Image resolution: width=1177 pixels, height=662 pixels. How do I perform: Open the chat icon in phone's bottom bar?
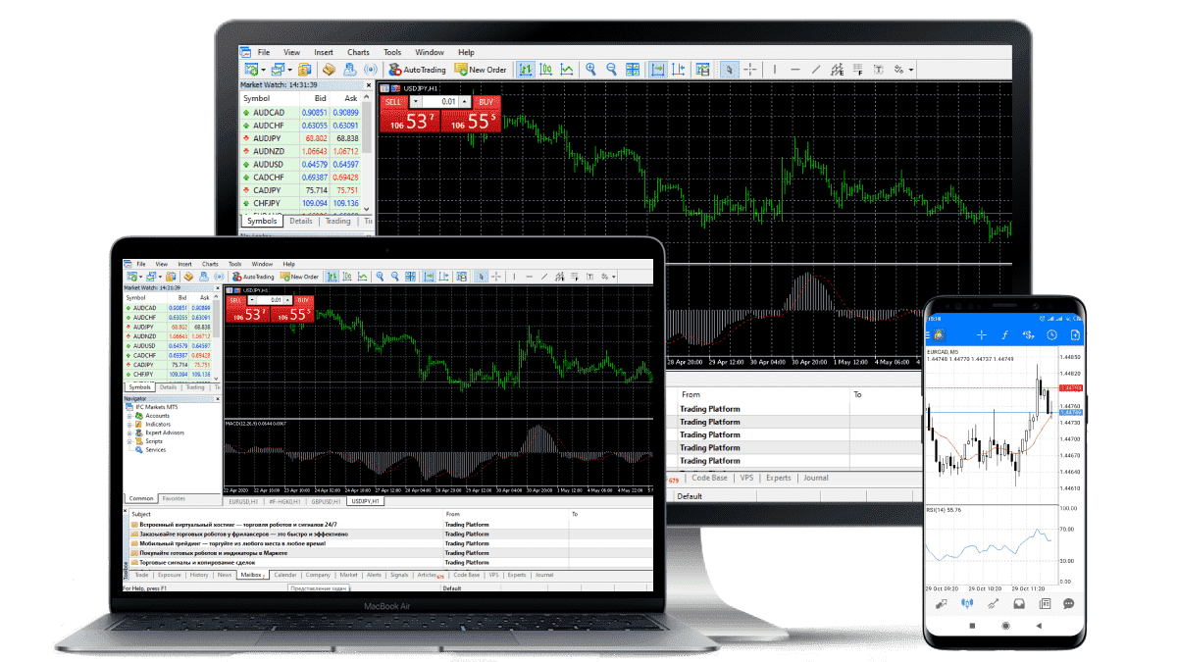coord(1068,603)
